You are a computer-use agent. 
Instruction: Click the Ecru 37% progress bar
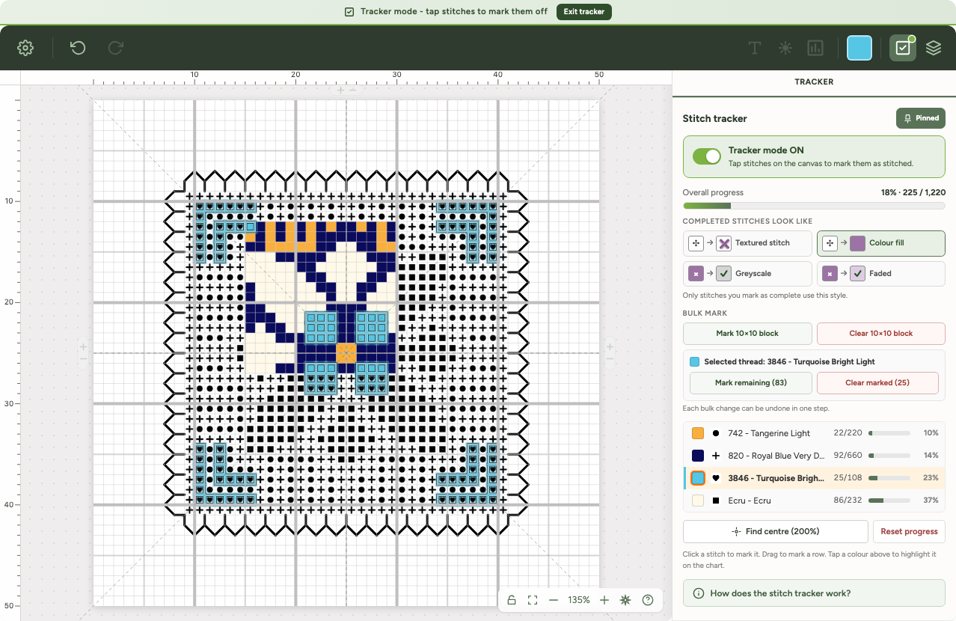point(889,501)
